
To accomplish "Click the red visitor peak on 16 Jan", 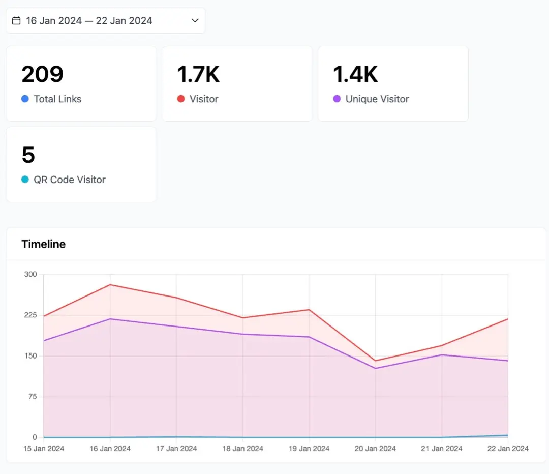I will click(x=110, y=284).
